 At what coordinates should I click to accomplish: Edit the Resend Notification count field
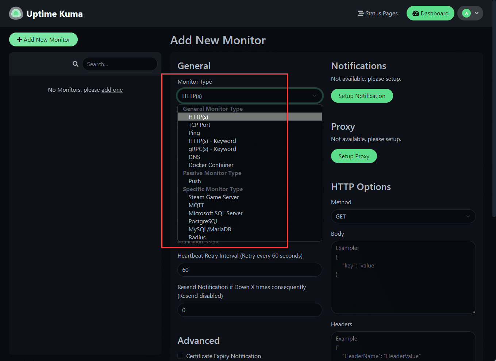(250, 310)
